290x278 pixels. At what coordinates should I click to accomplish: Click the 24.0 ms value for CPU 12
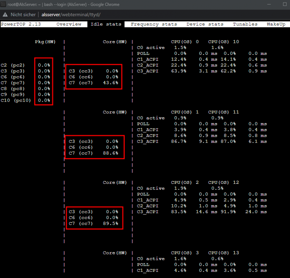[256, 212]
